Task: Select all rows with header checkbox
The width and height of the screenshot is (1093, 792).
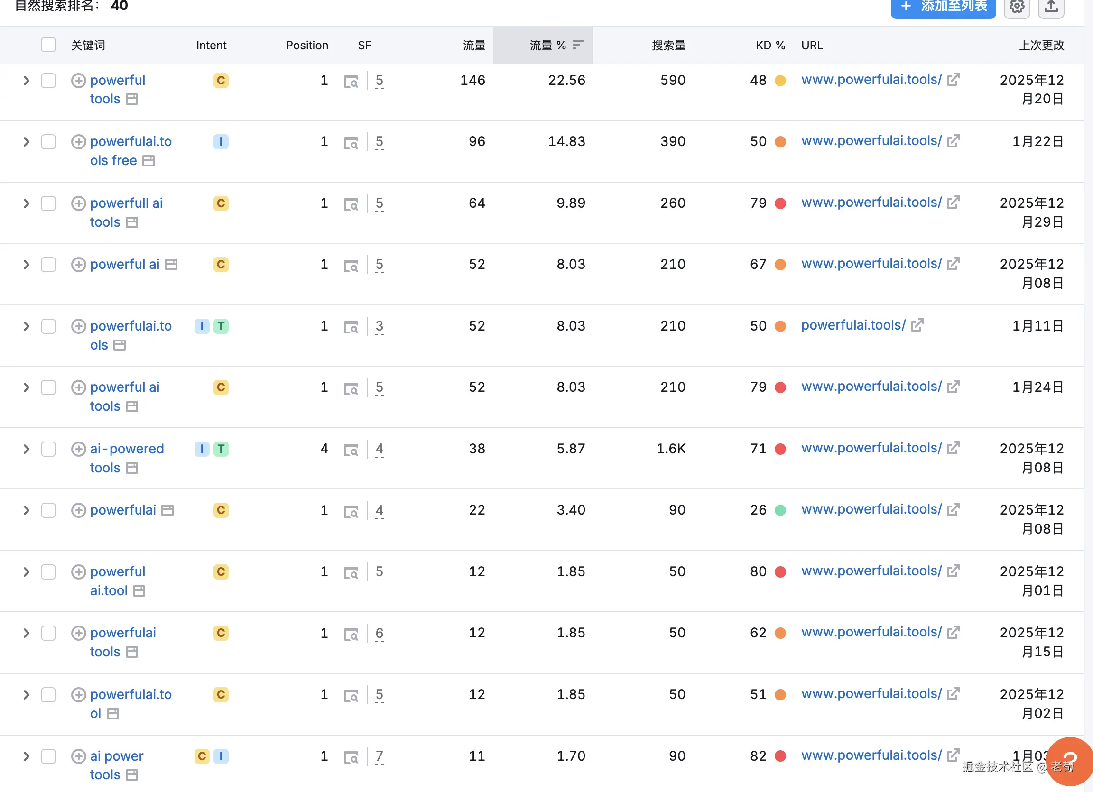Action: point(48,45)
